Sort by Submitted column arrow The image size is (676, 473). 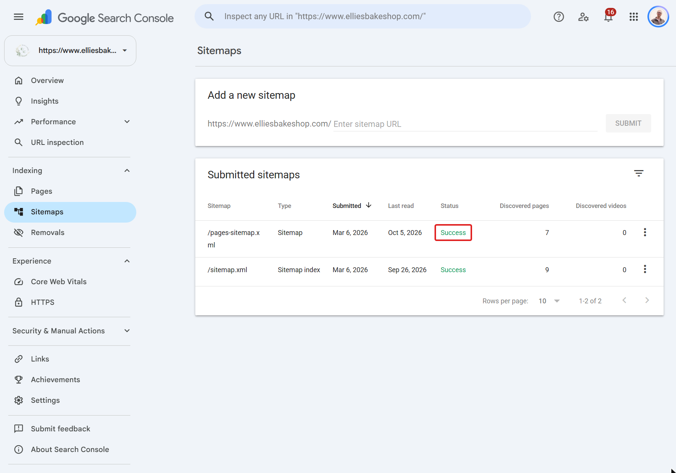pyautogui.click(x=369, y=205)
